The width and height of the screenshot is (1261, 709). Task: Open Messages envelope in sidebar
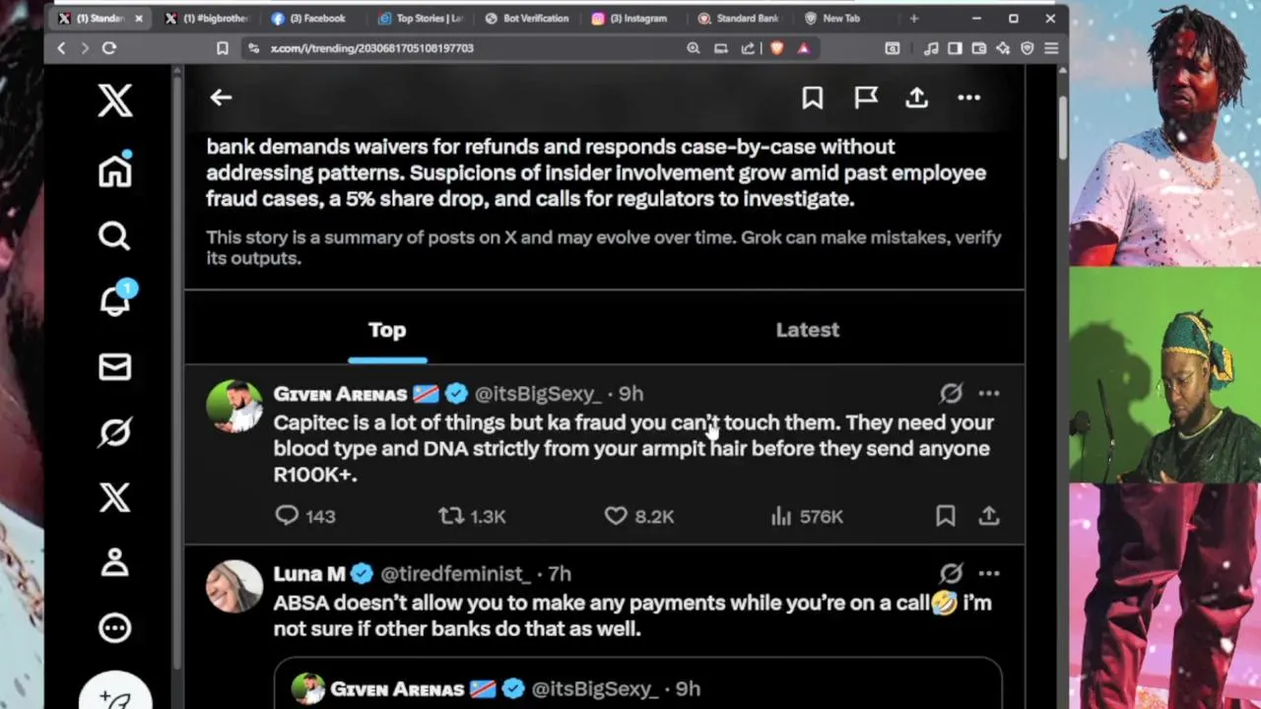click(114, 366)
